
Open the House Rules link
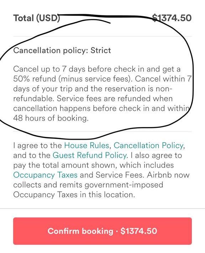[87, 146]
